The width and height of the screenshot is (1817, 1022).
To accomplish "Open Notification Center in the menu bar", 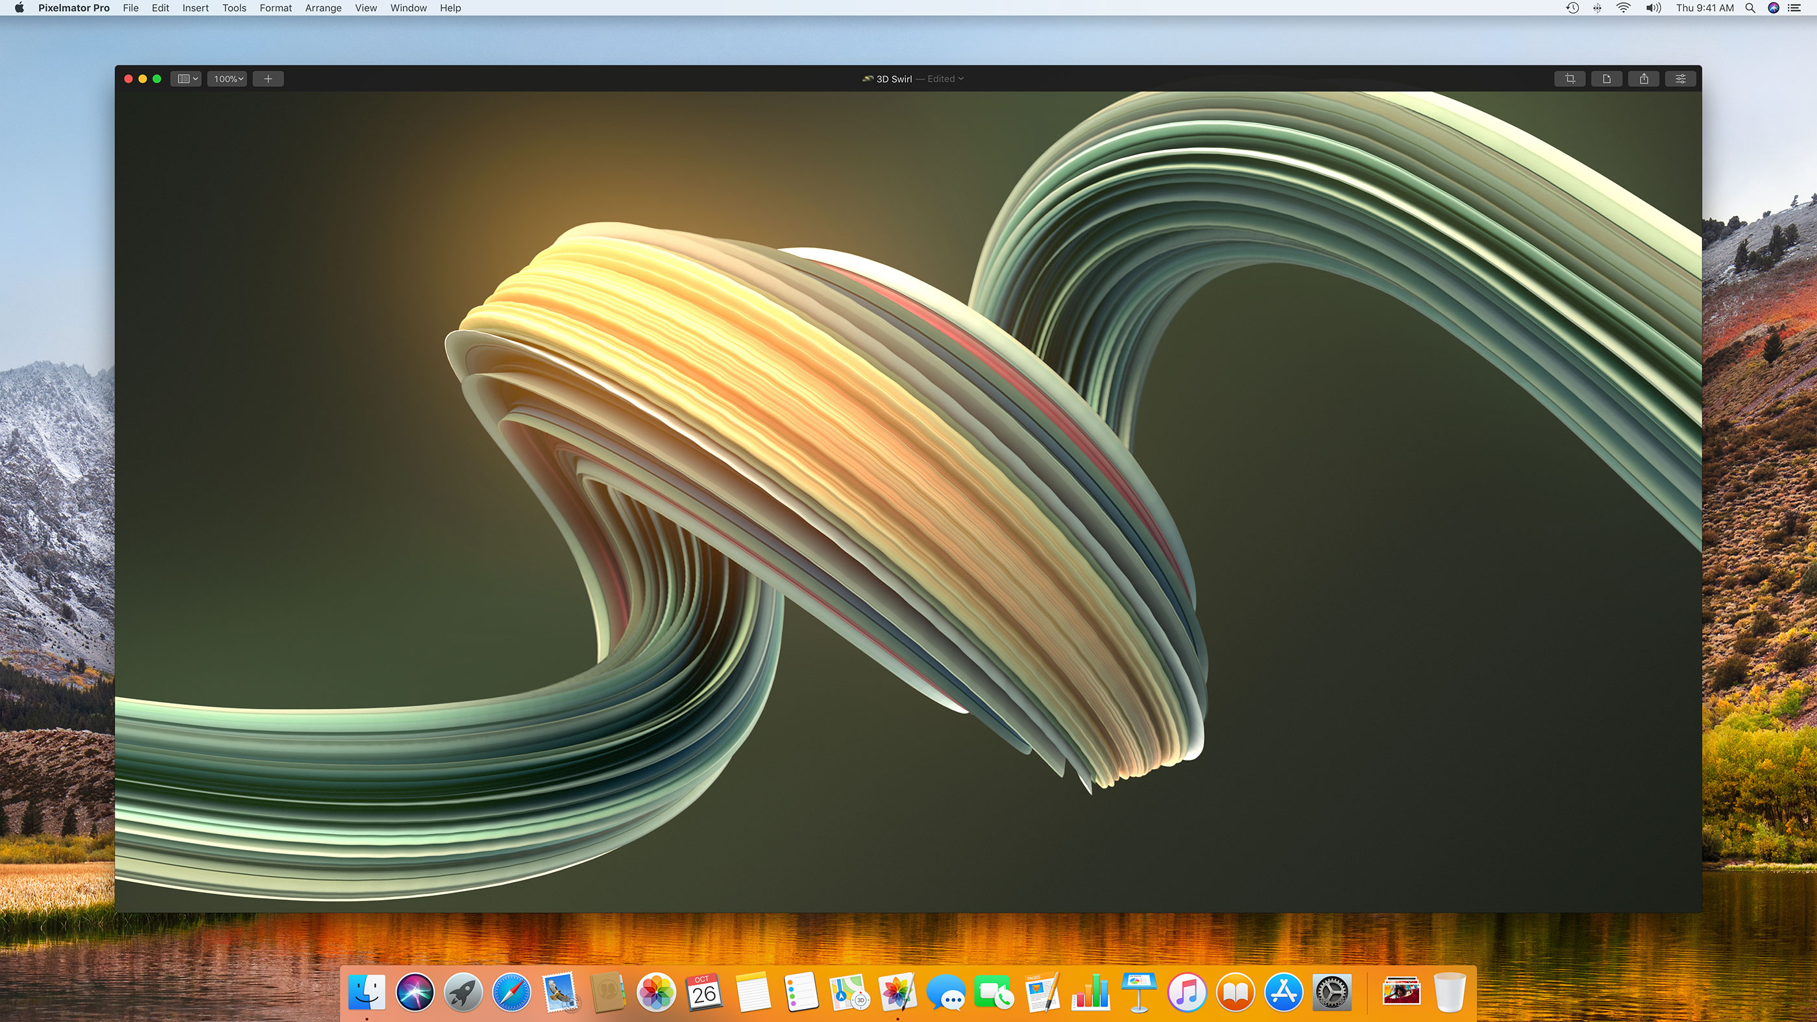I will [x=1795, y=8].
